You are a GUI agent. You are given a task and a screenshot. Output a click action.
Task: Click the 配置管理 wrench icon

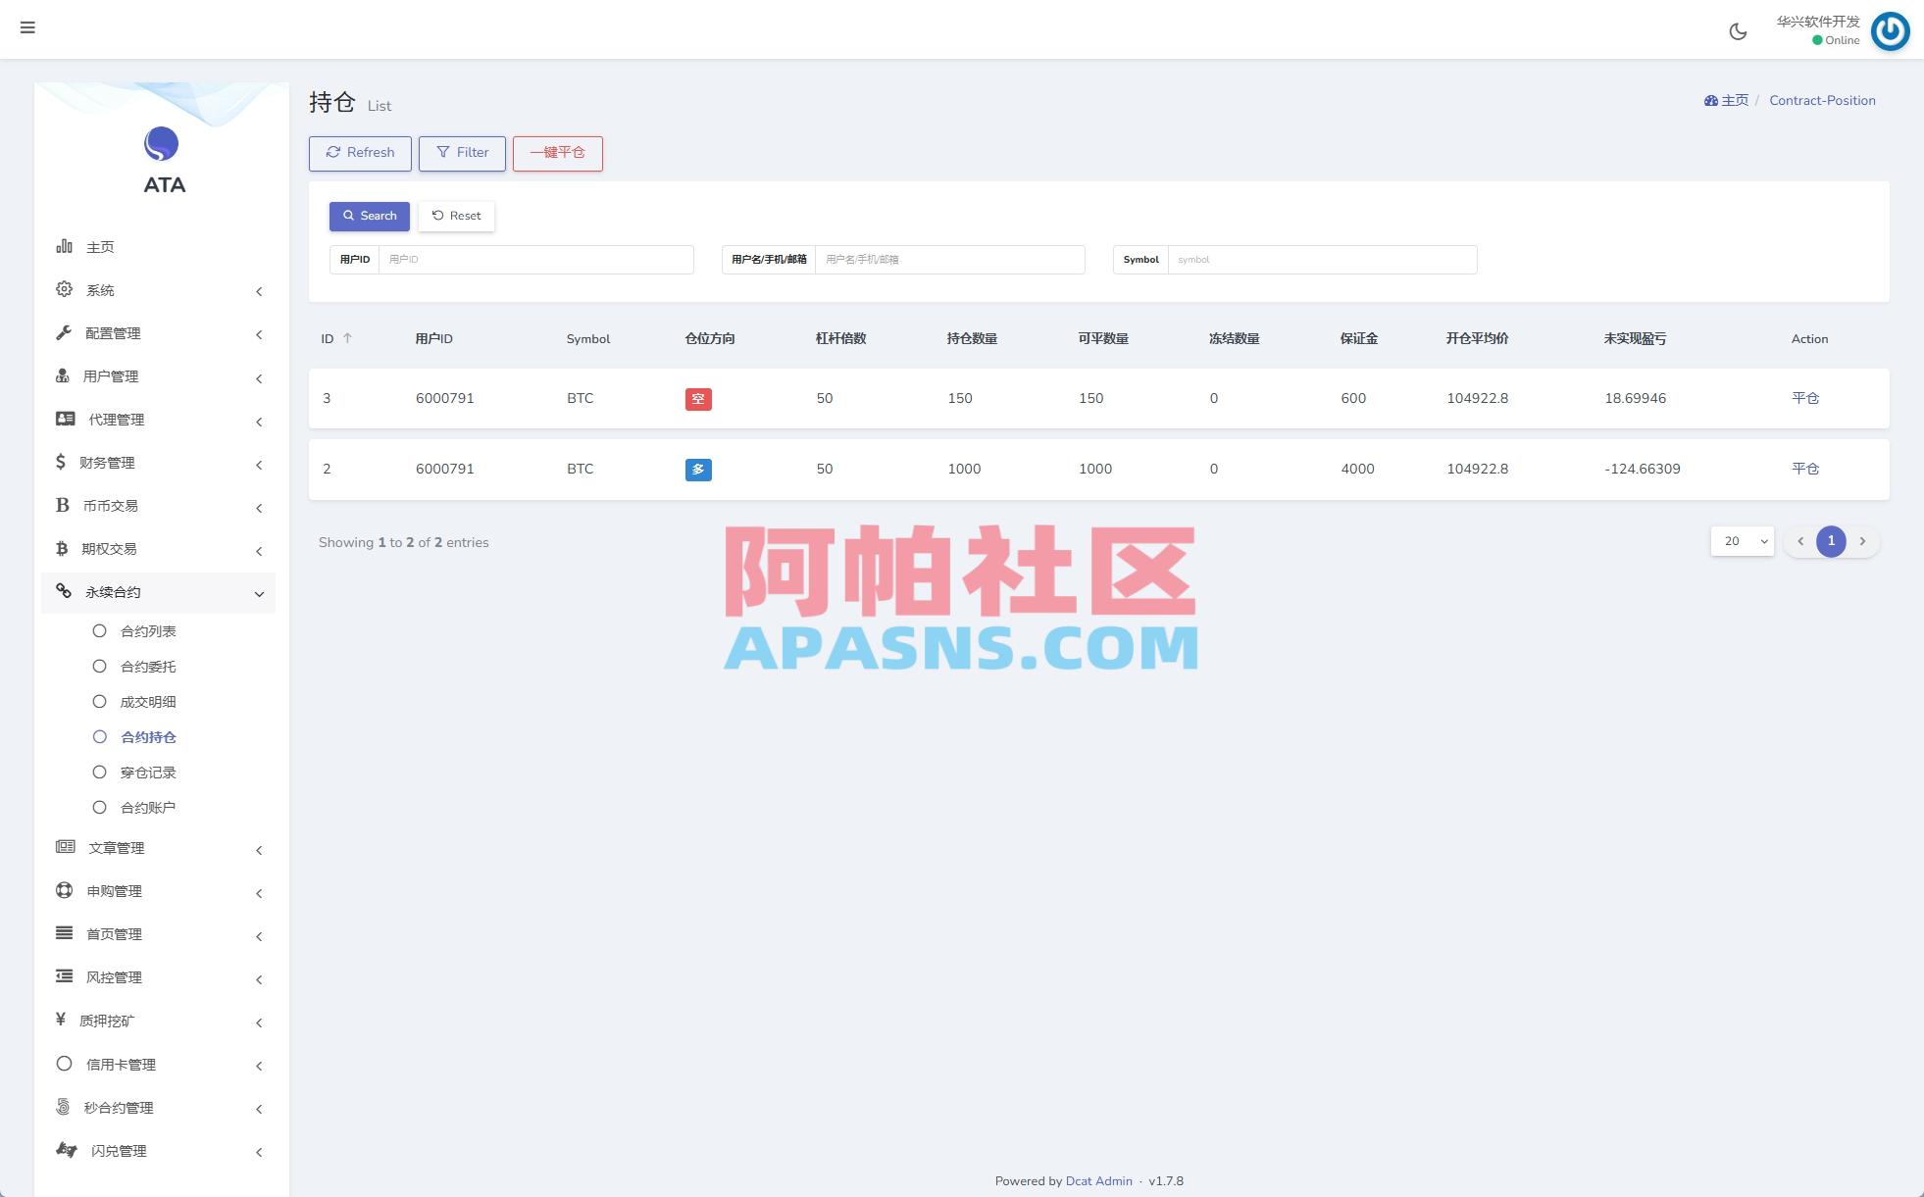tap(63, 332)
